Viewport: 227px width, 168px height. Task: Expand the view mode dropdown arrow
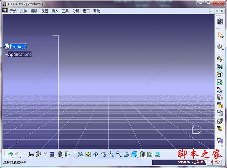[145, 157]
